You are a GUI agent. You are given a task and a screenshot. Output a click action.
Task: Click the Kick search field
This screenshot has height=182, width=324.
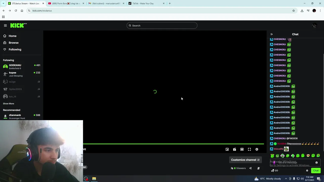pyautogui.click(x=162, y=26)
